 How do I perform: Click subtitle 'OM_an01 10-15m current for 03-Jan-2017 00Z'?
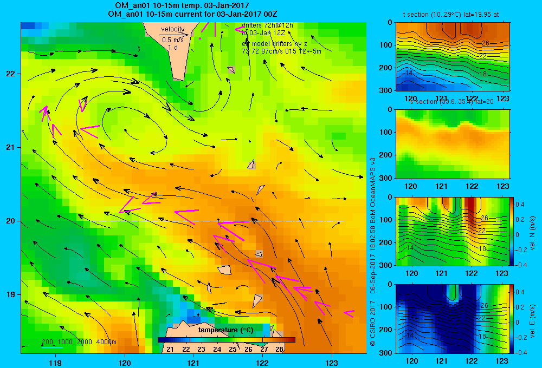point(192,14)
